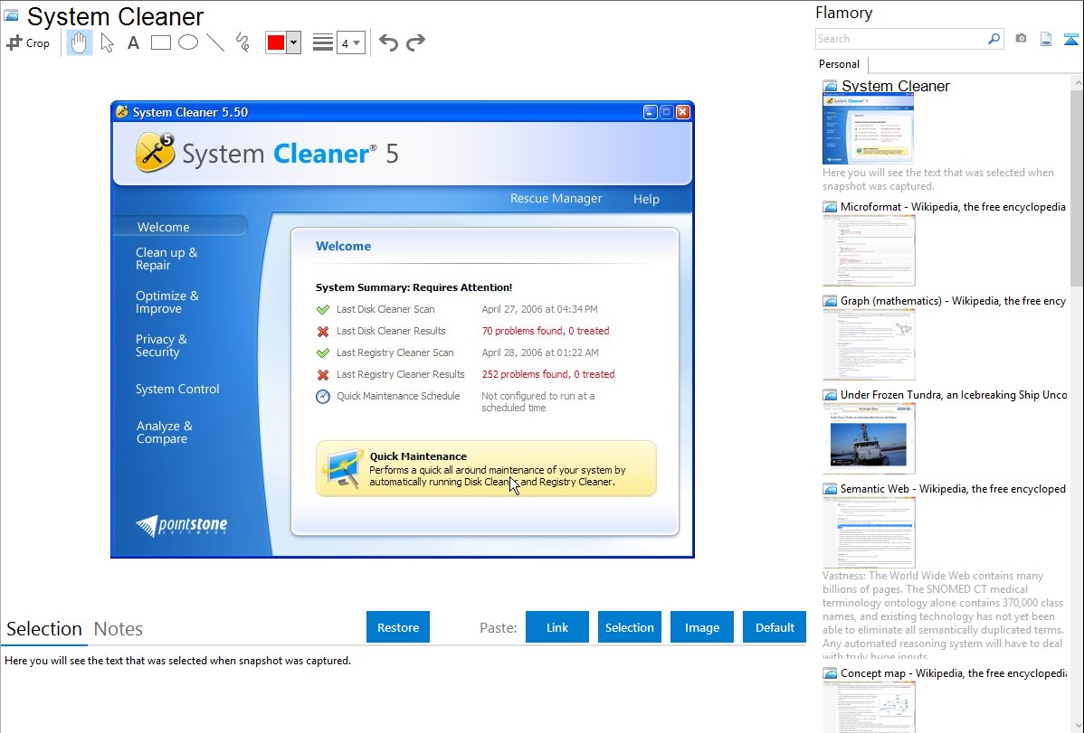Activate the hand pan tool

coord(79,42)
